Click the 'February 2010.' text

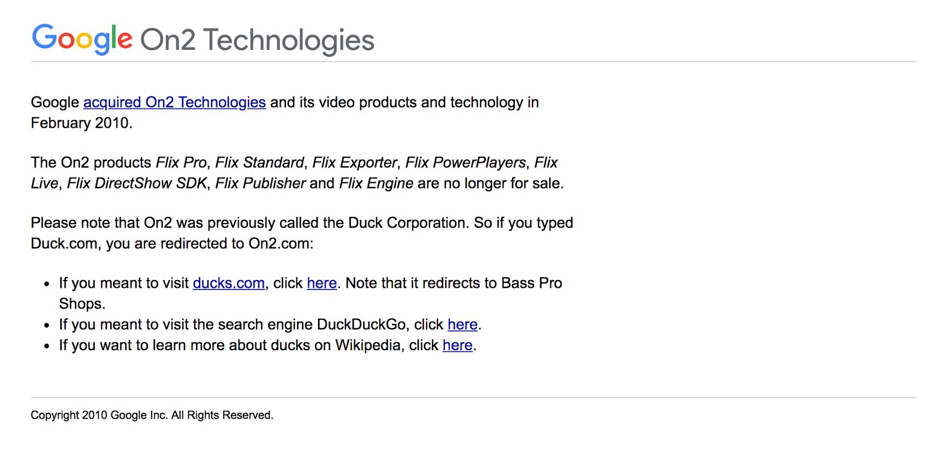[x=82, y=123]
